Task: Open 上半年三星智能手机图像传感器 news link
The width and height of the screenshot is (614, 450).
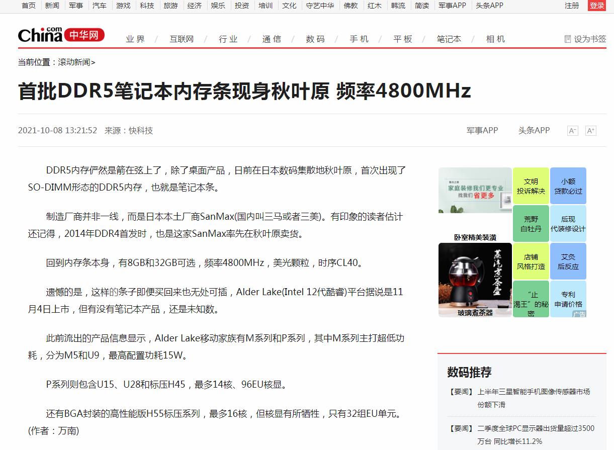Action: click(534, 398)
